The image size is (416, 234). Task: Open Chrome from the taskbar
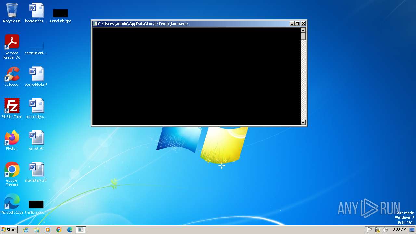point(59,230)
